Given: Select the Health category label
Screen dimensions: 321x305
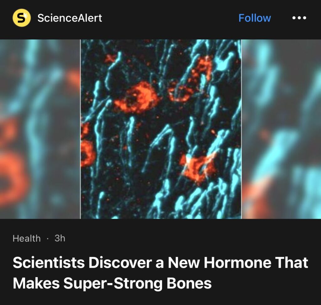Looking at the screenshot, I should (x=27, y=238).
